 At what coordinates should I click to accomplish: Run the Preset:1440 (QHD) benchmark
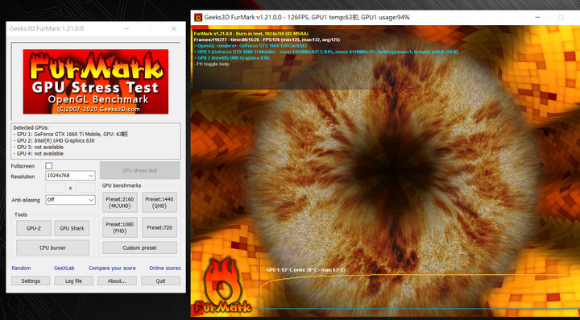(159, 202)
